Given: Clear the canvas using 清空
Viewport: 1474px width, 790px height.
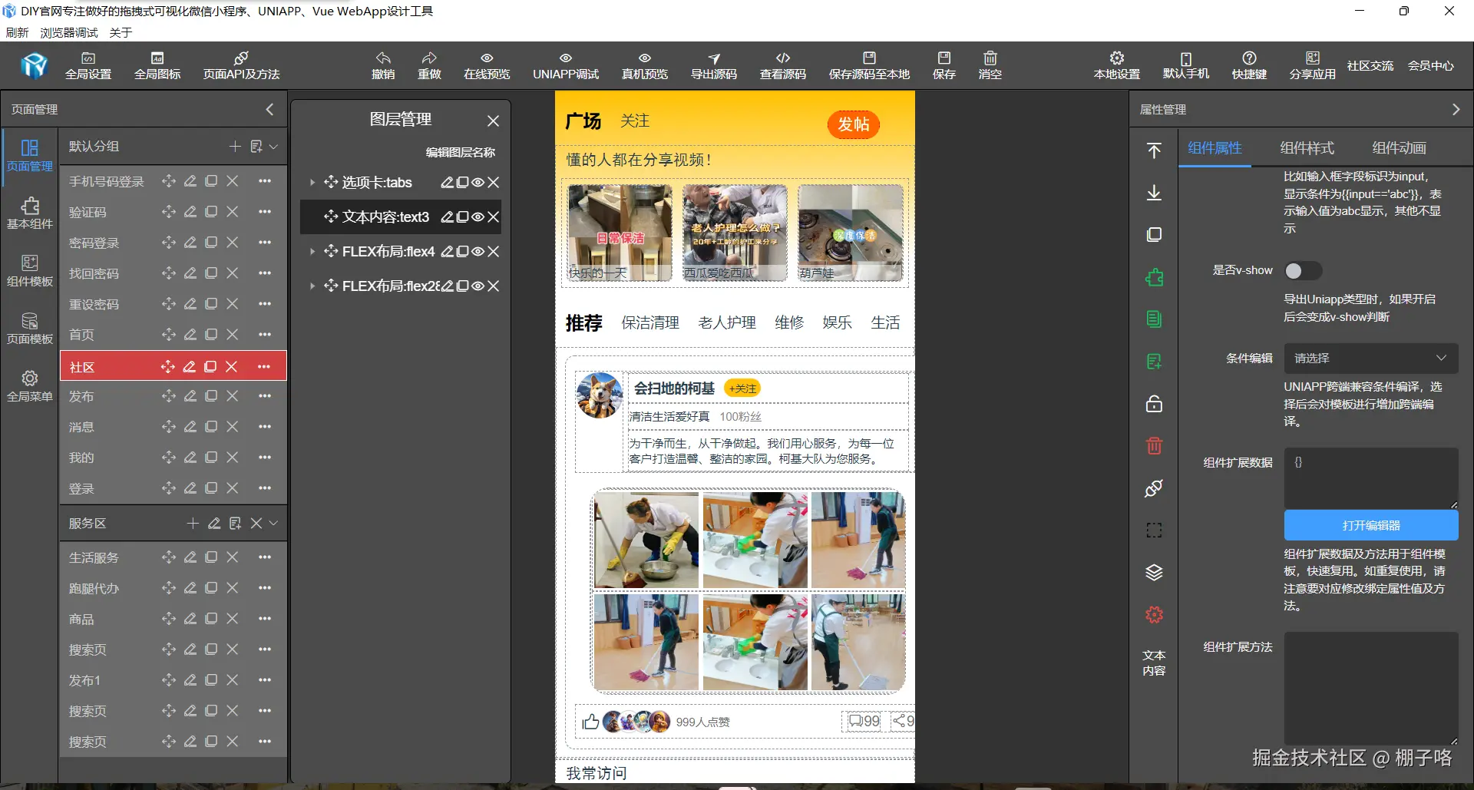Looking at the screenshot, I should [x=990, y=65].
